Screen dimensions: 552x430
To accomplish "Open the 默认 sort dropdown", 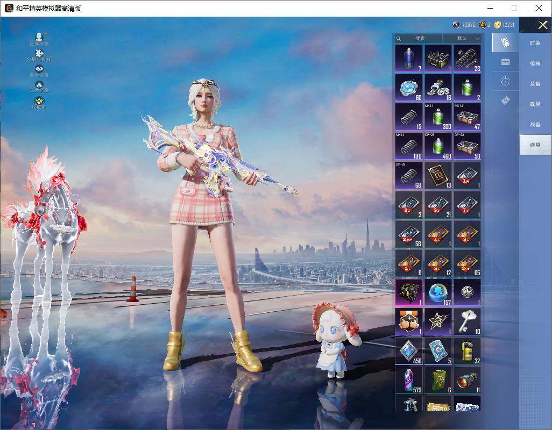I will coord(462,38).
